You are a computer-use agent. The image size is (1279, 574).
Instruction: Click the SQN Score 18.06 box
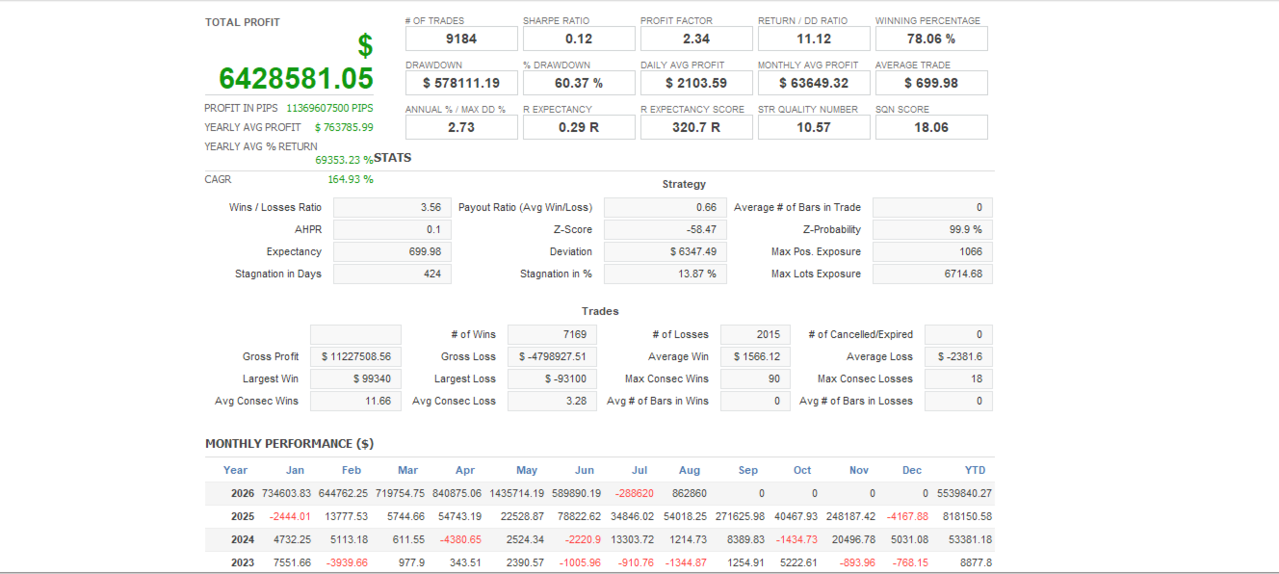[931, 127]
